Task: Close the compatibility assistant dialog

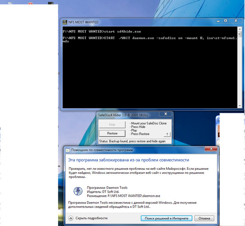Action: pos(211,149)
